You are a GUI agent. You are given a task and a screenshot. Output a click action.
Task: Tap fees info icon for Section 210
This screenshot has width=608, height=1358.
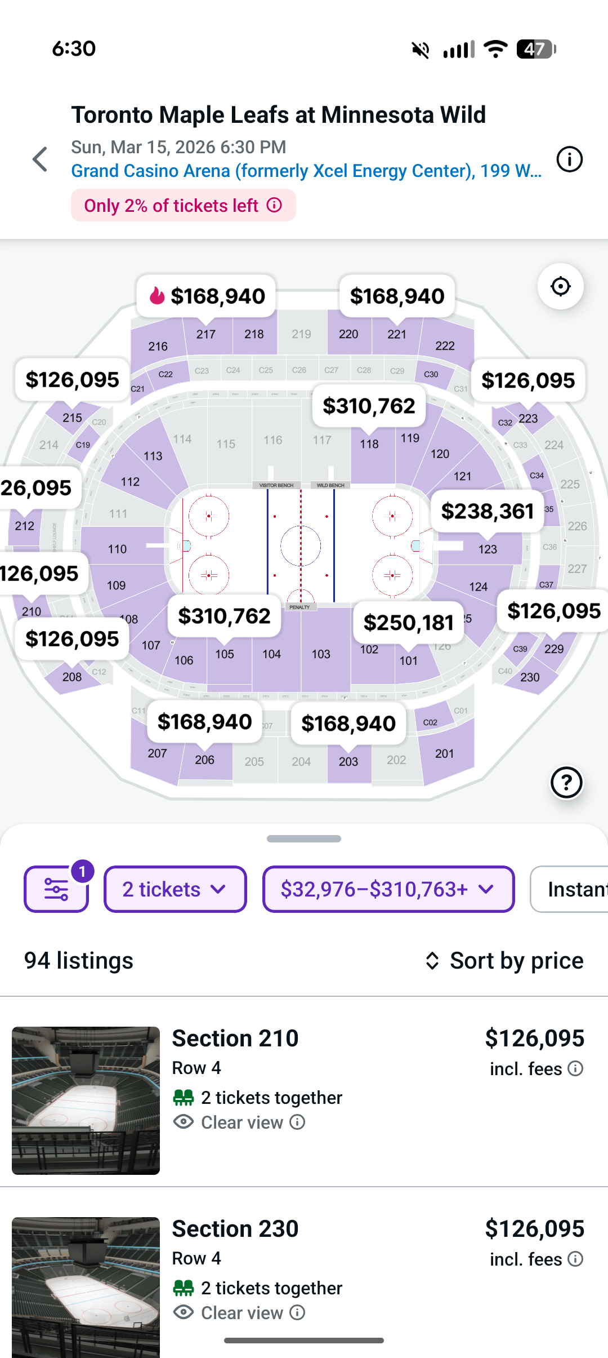tap(575, 1068)
